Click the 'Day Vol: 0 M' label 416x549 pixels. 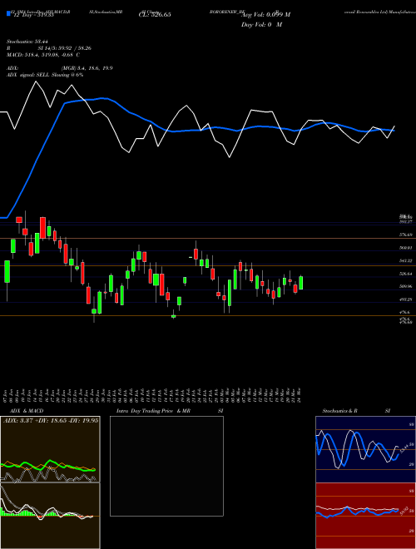point(261,24)
